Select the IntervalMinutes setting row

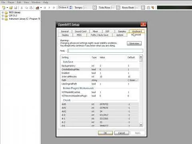[x=100, y=76]
